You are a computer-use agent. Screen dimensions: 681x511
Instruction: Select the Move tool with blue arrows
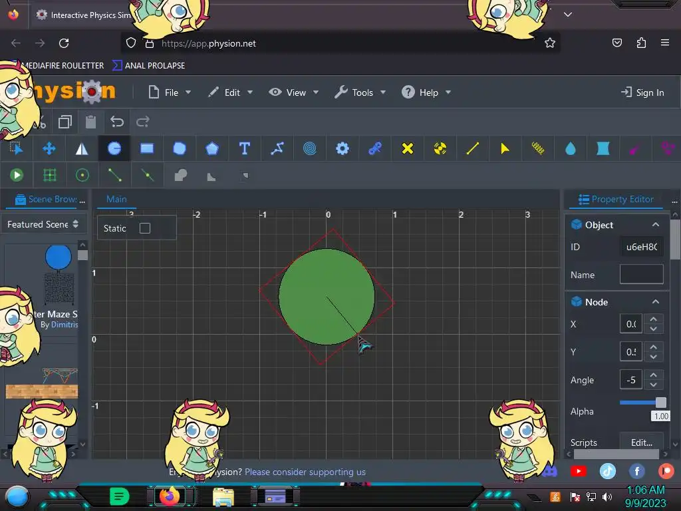(x=49, y=148)
